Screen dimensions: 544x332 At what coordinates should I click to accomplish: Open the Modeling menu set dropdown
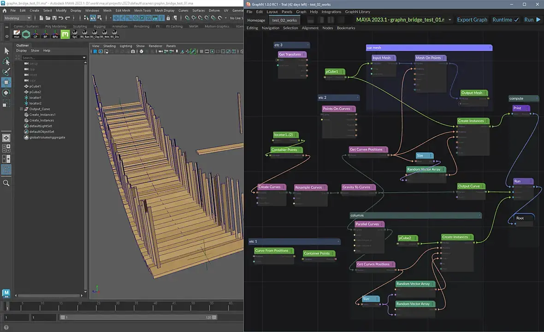18,18
